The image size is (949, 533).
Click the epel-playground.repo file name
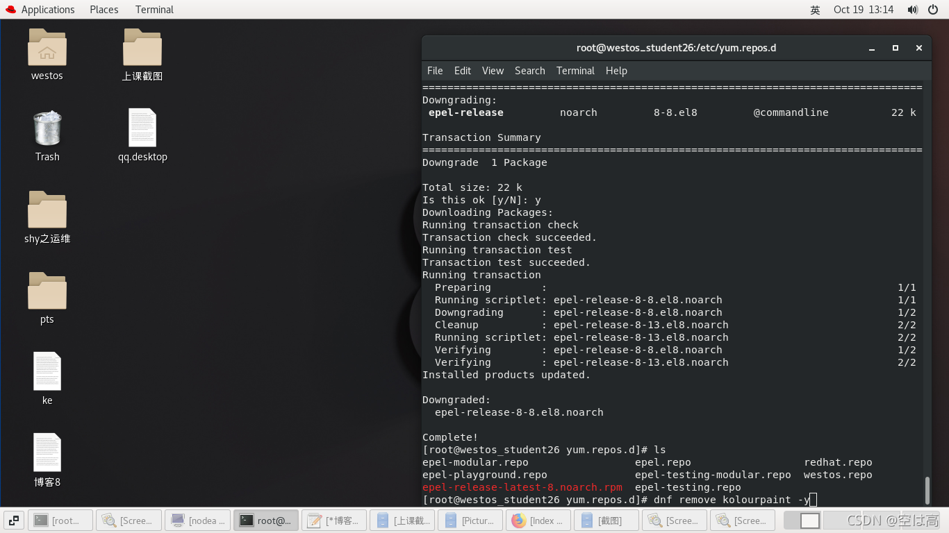(x=485, y=475)
